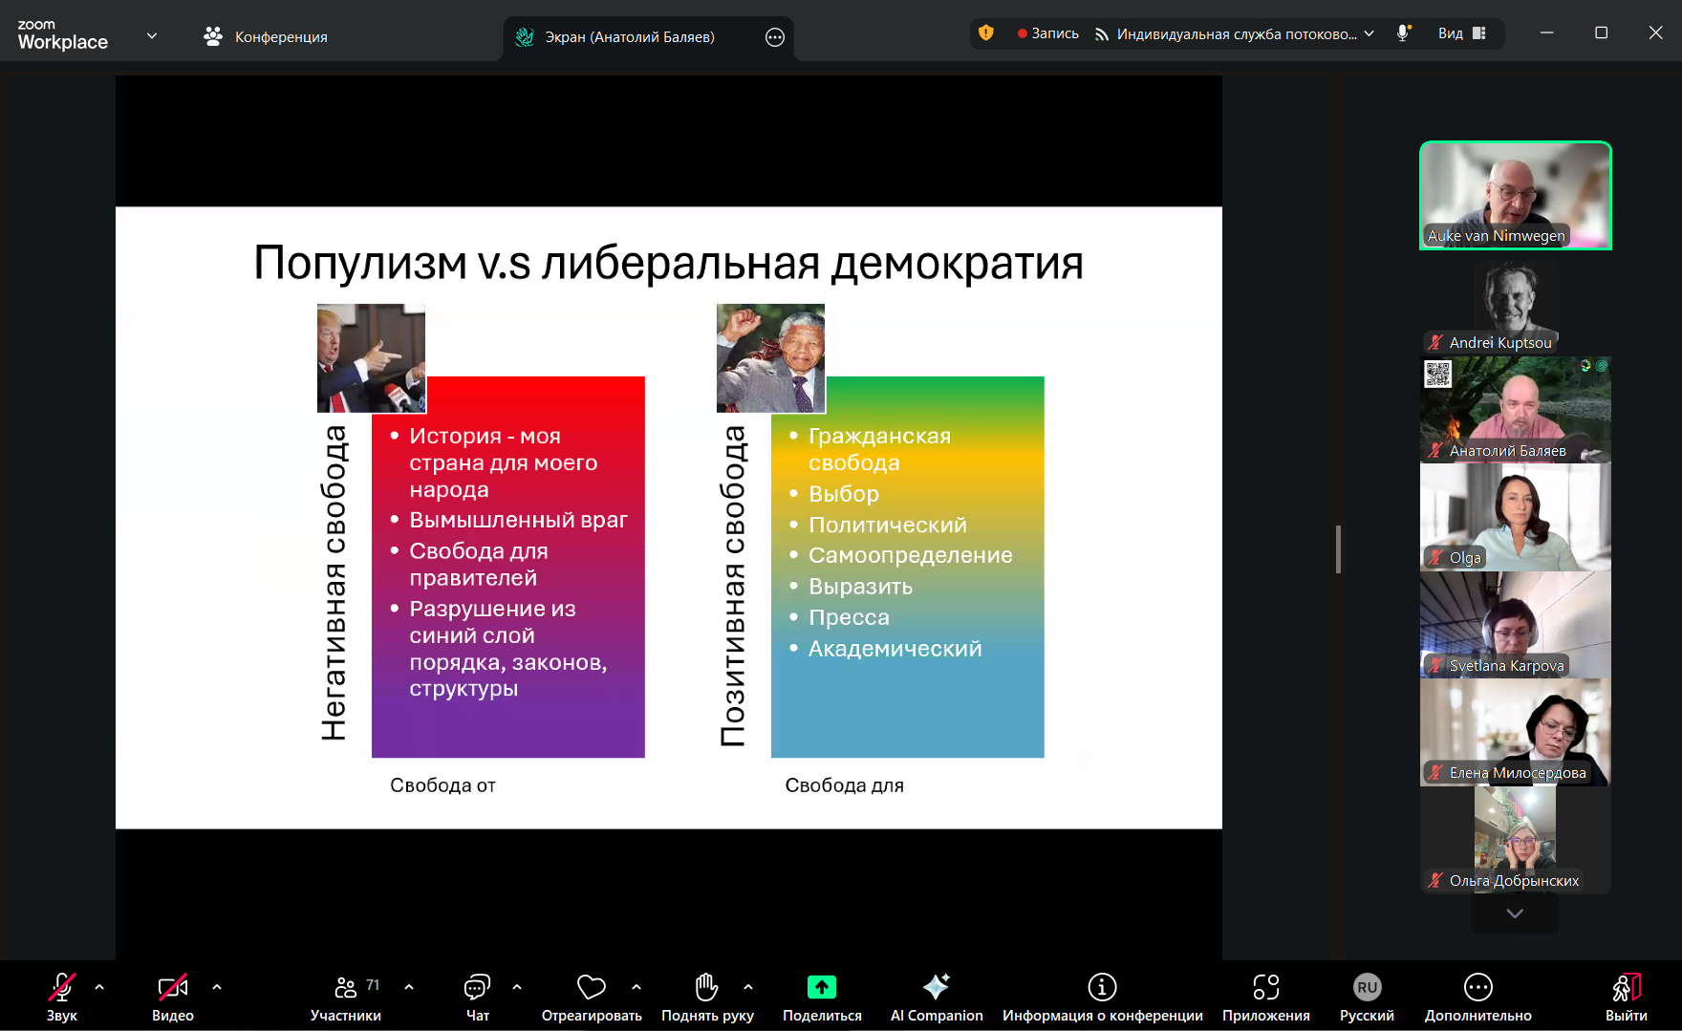1682x1031 pixels.
Task: Leave the meeting via Exit button
Action: tap(1626, 997)
